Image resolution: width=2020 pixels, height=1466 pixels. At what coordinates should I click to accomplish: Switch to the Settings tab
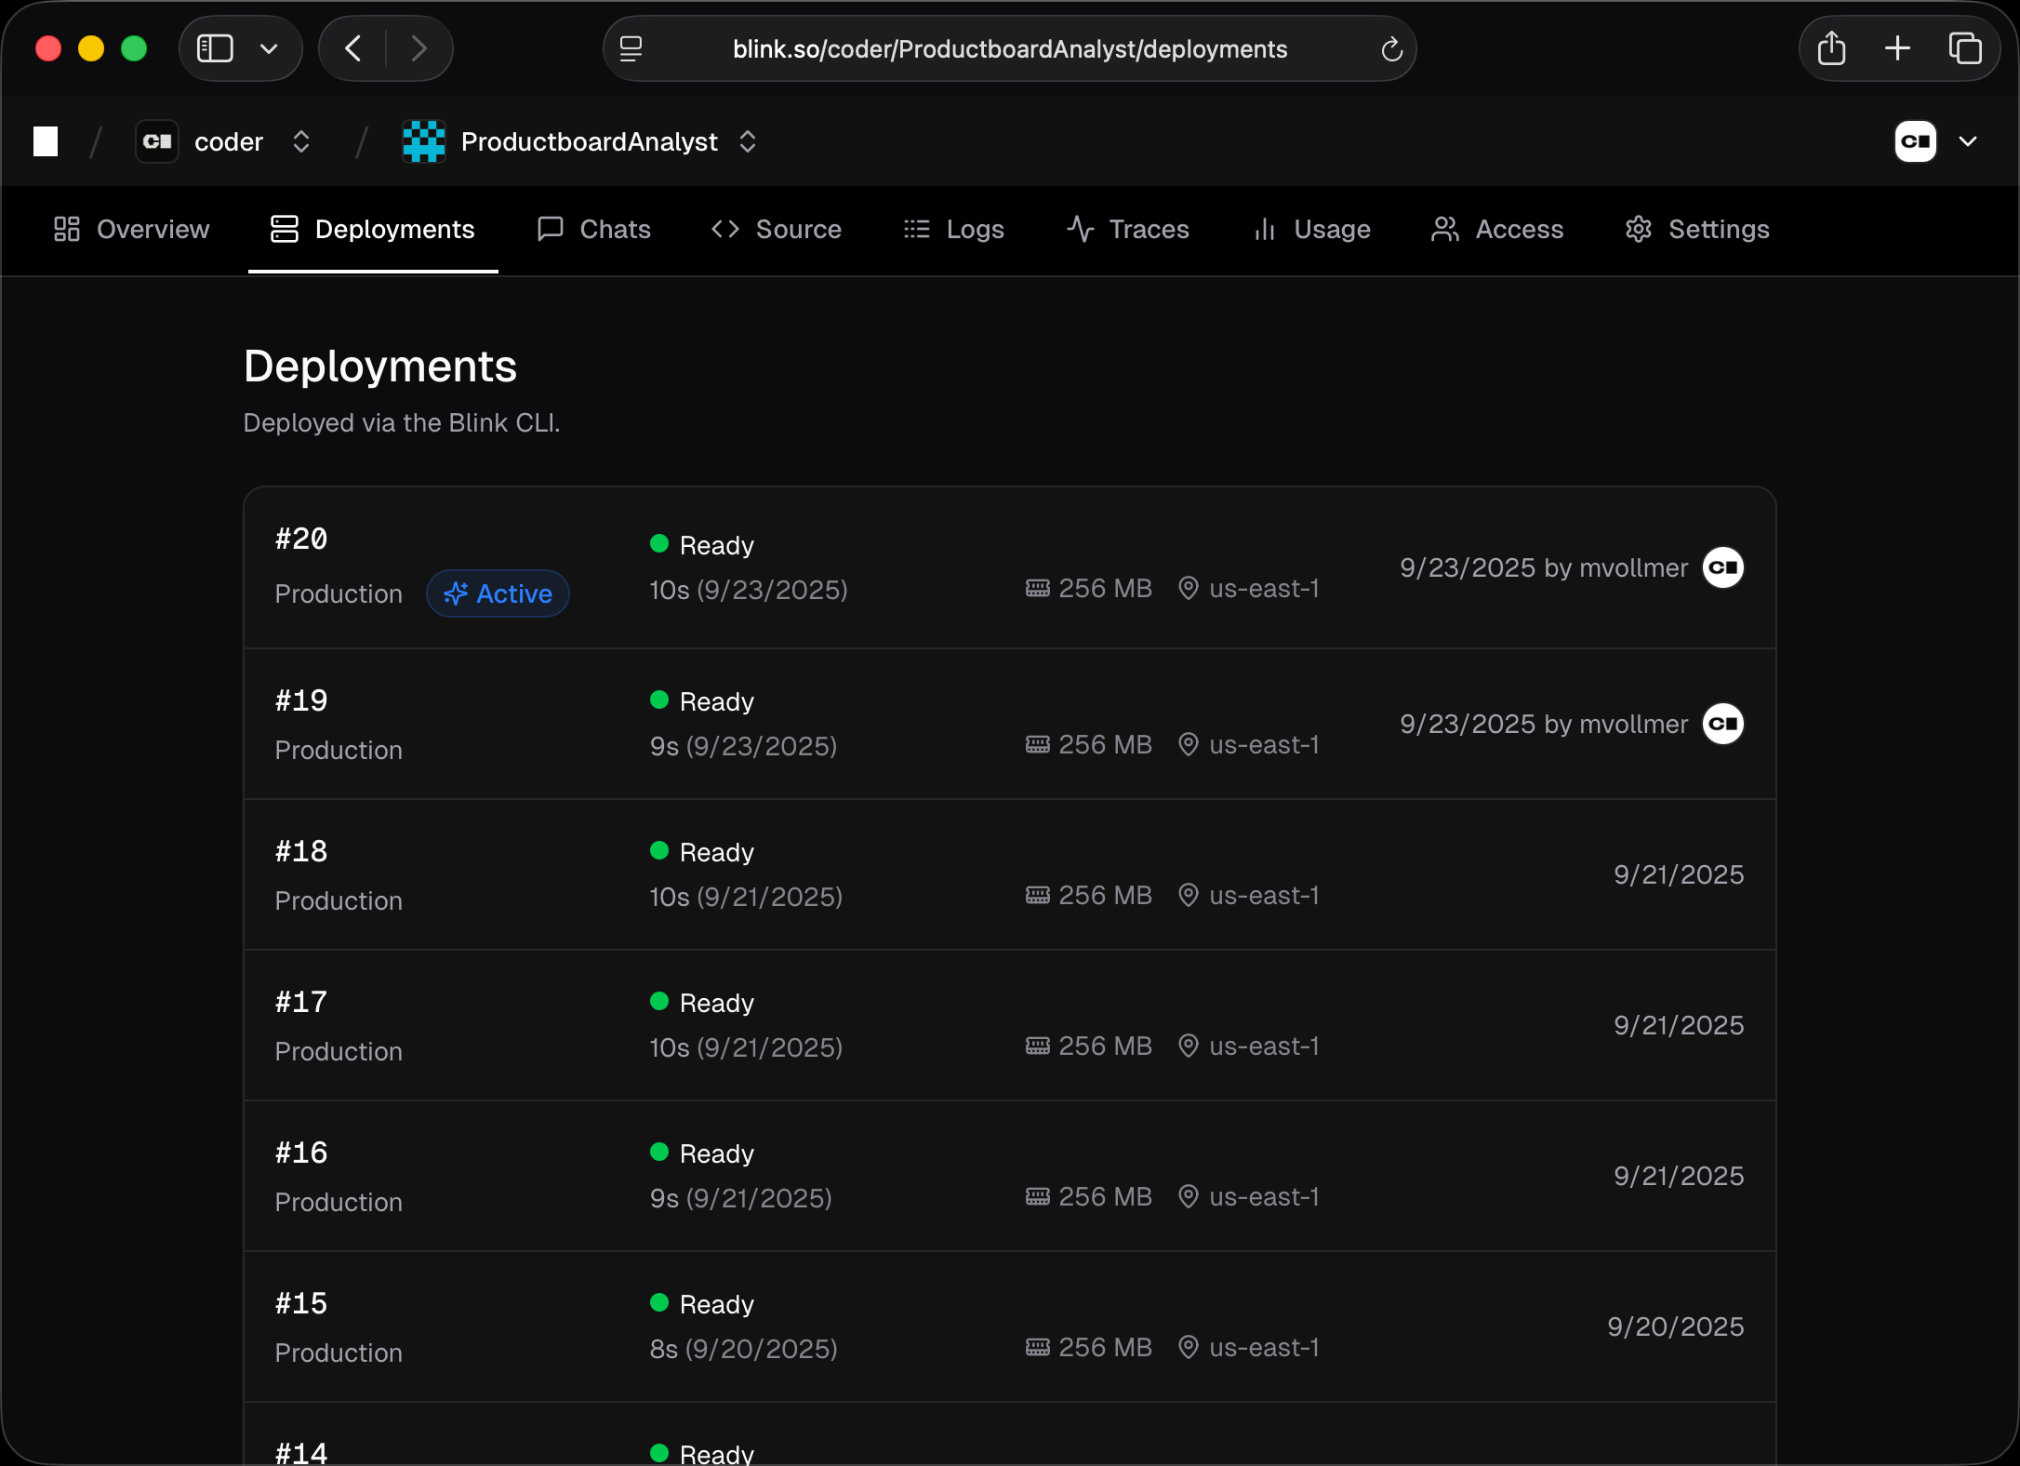(1719, 229)
